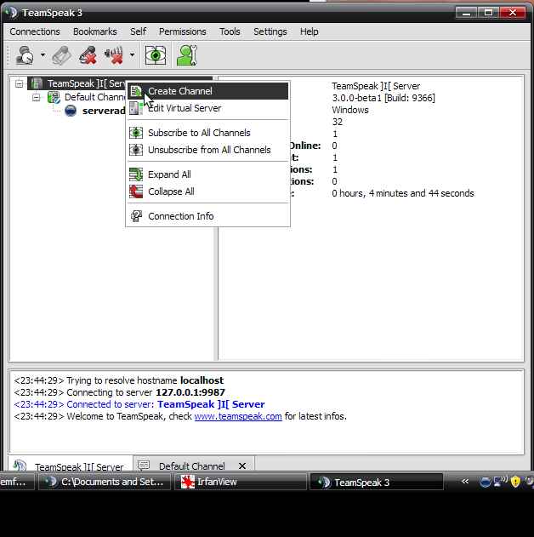Click the blue client icon beside serveradmin

pos(71,111)
